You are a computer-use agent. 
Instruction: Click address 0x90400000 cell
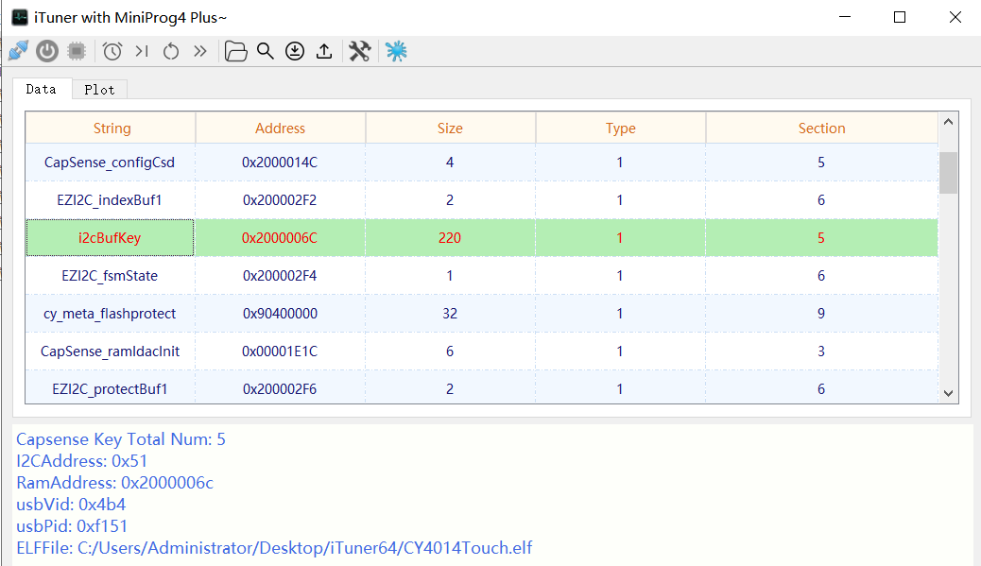pyautogui.click(x=281, y=314)
